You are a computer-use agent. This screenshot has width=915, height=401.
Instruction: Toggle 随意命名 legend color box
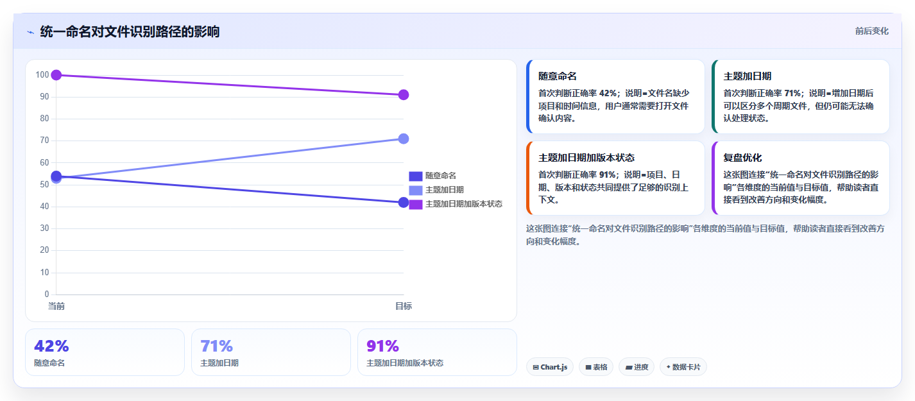[415, 176]
